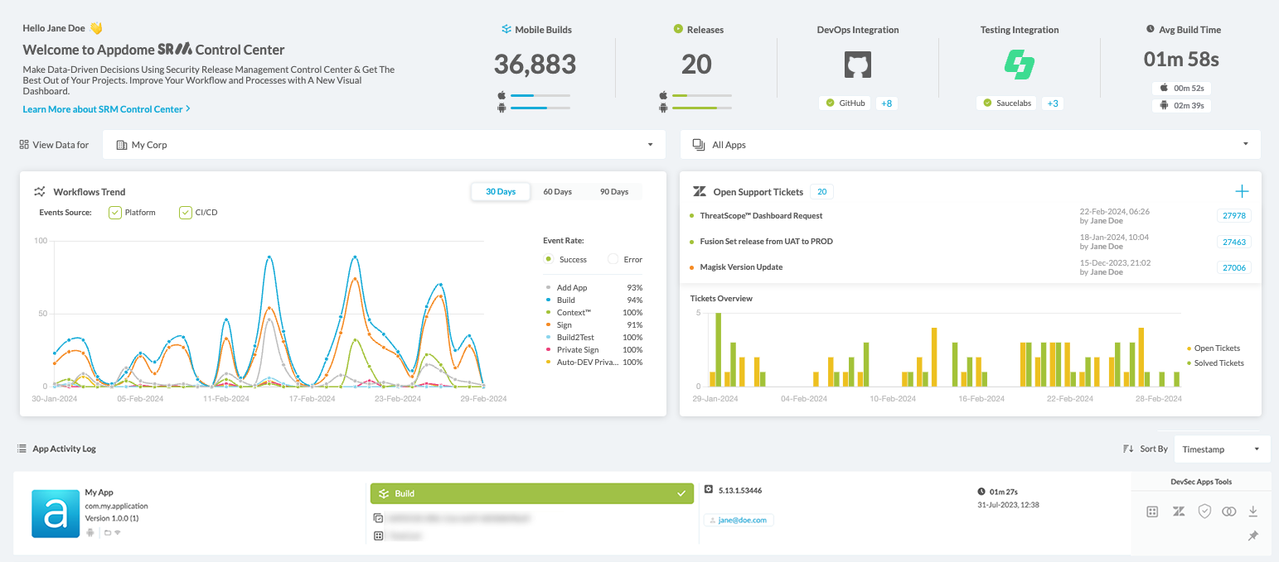Switch workflows trend to 60 Days
This screenshot has width=1279, height=562.
557,192
